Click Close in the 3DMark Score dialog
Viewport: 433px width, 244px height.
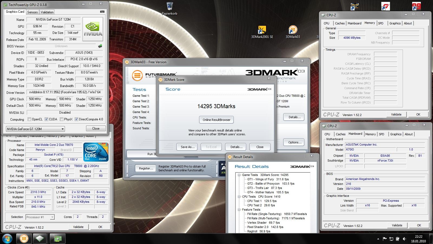tap(260, 147)
